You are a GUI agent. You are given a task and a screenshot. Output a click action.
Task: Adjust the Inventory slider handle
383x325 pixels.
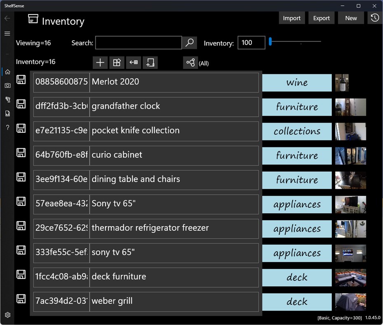(x=270, y=41)
